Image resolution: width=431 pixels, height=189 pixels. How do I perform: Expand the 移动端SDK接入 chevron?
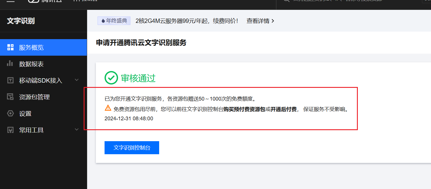(x=77, y=80)
